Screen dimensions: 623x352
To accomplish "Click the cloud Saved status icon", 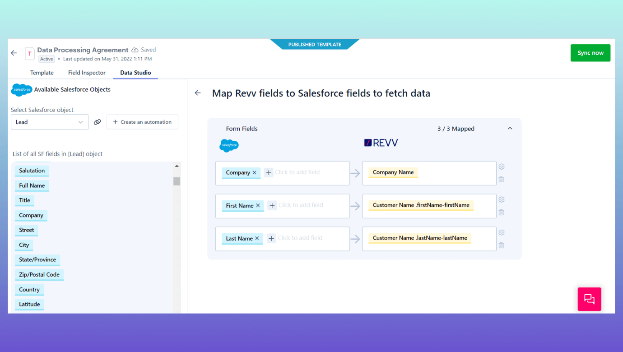I will (135, 50).
